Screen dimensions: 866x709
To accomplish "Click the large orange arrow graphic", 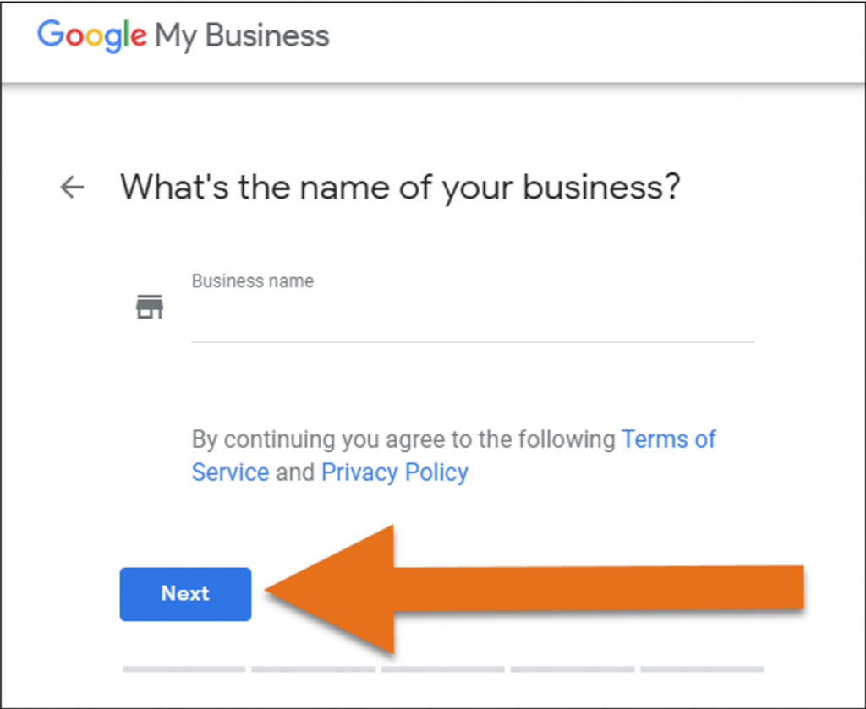I will pyautogui.click(x=534, y=590).
